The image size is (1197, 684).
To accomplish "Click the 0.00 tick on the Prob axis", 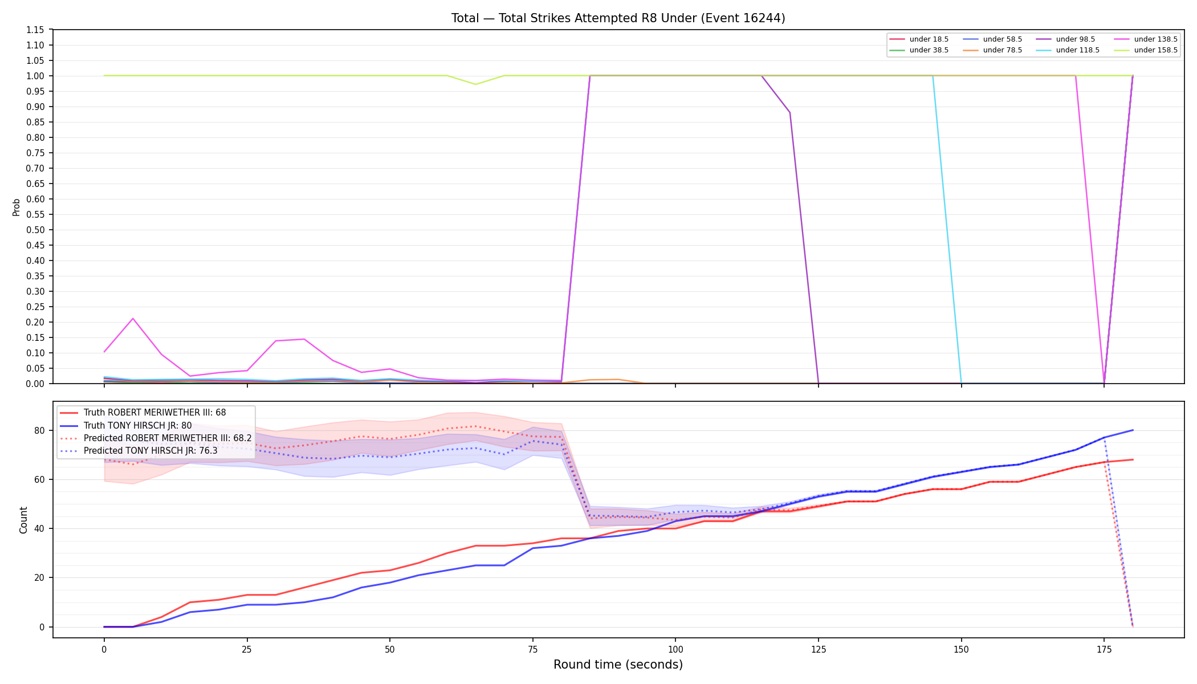I will tap(35, 384).
